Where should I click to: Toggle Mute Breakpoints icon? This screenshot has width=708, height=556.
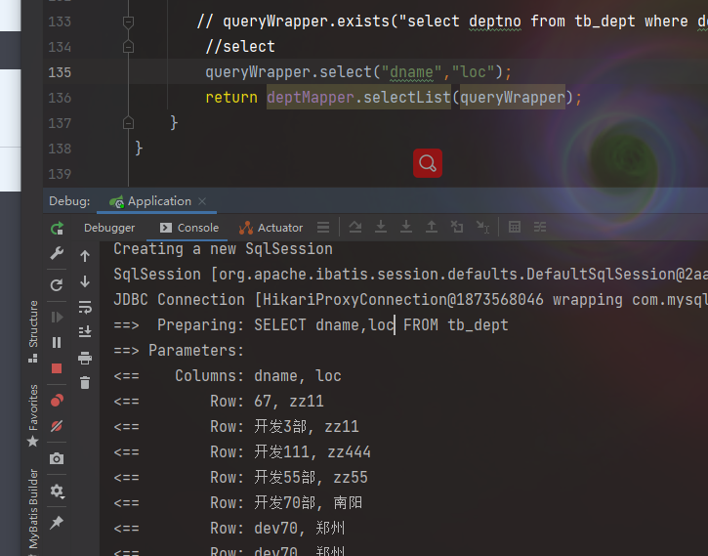[x=57, y=426]
